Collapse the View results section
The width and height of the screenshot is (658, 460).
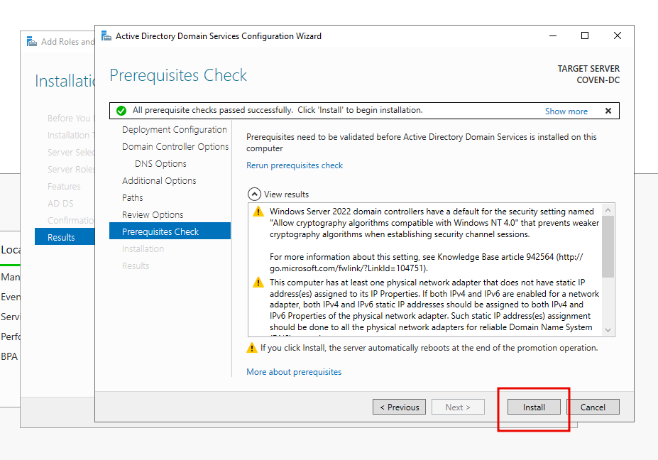coord(254,195)
